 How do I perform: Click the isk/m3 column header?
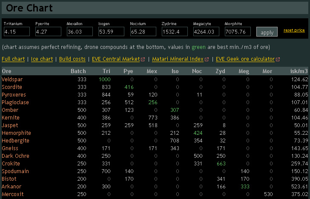pyautogui.click(x=299, y=71)
